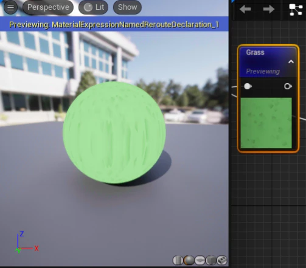306x268 pixels.
Task: Open the Lit view mode dropdown
Action: pos(93,7)
